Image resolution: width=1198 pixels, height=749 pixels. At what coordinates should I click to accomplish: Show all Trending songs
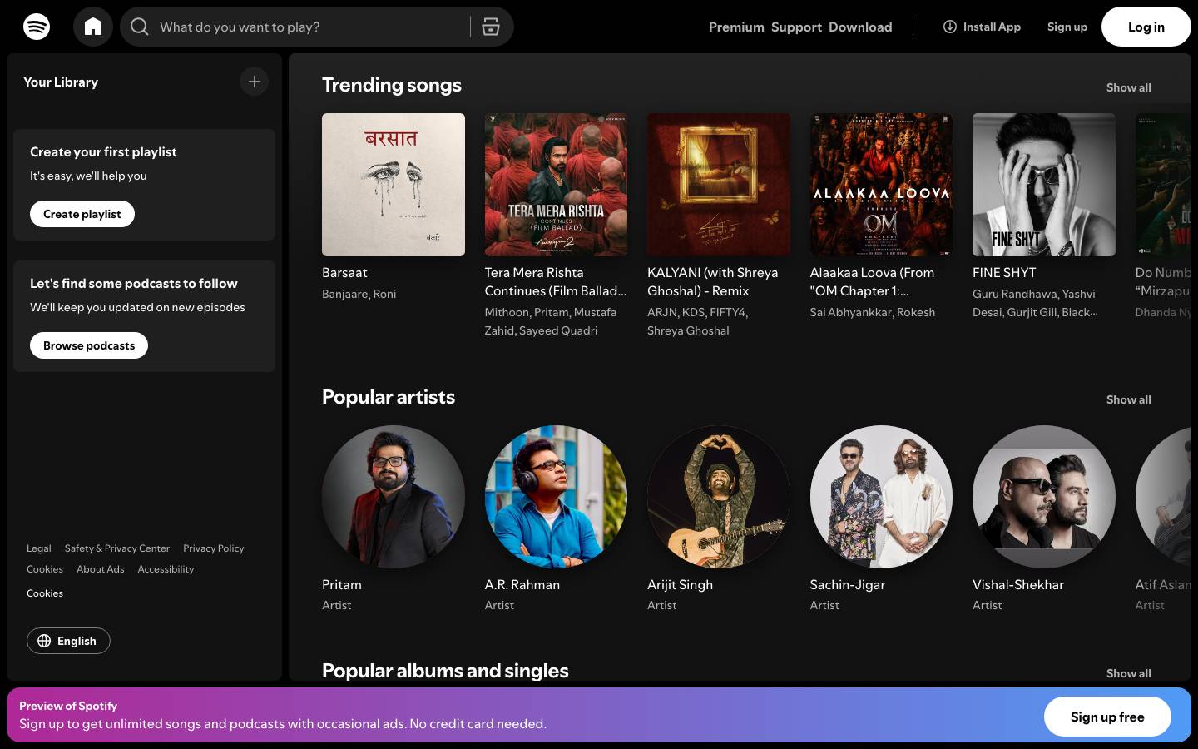click(1128, 87)
